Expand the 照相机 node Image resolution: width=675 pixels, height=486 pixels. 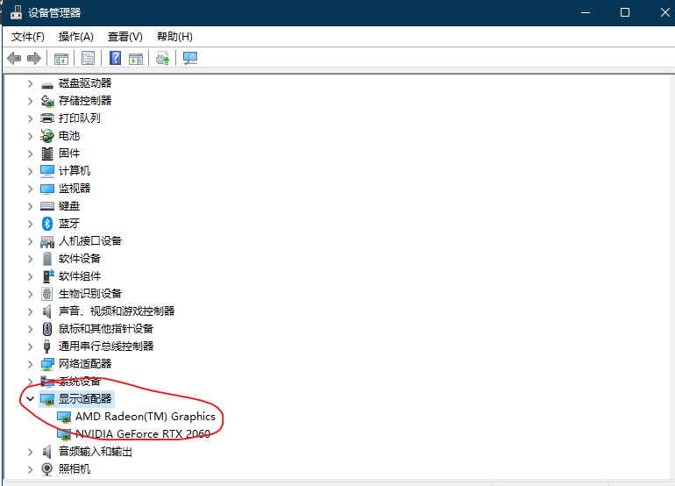click(x=30, y=469)
